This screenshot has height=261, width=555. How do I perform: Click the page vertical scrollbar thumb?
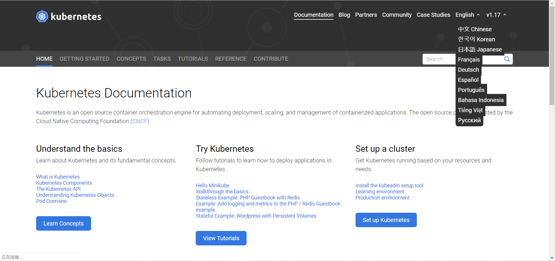pyautogui.click(x=552, y=55)
